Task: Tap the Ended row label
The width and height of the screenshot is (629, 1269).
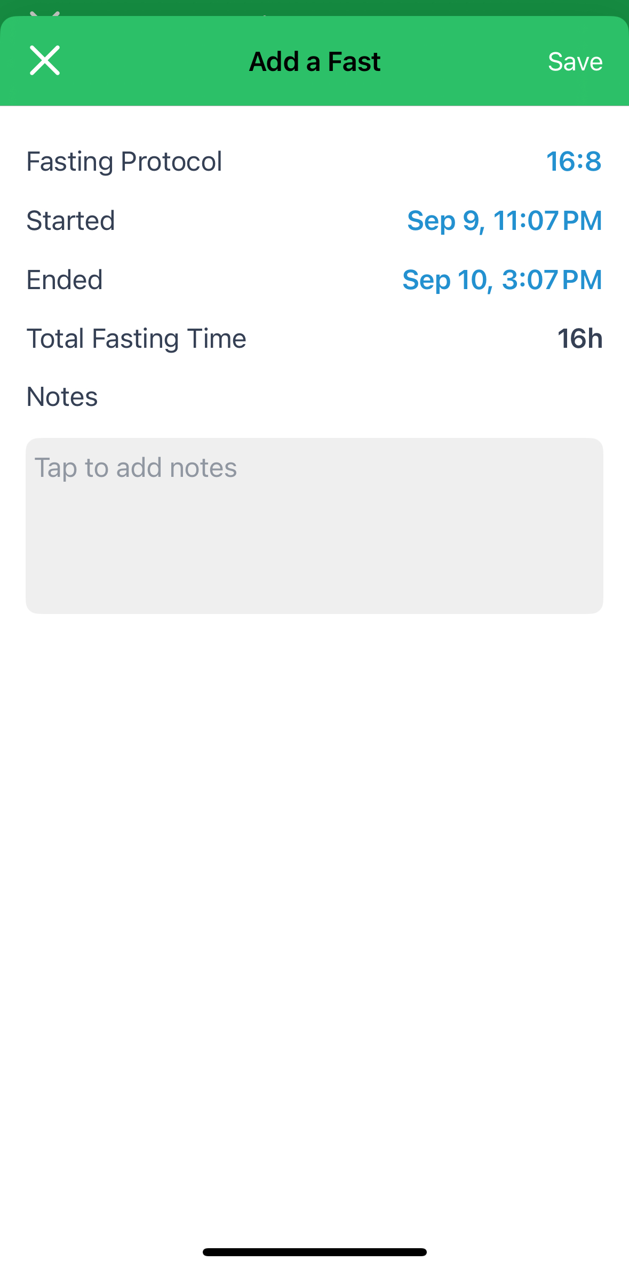Action: point(65,280)
